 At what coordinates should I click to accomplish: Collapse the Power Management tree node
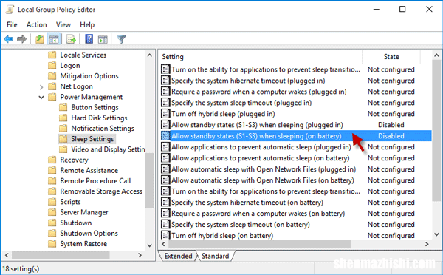(41, 98)
